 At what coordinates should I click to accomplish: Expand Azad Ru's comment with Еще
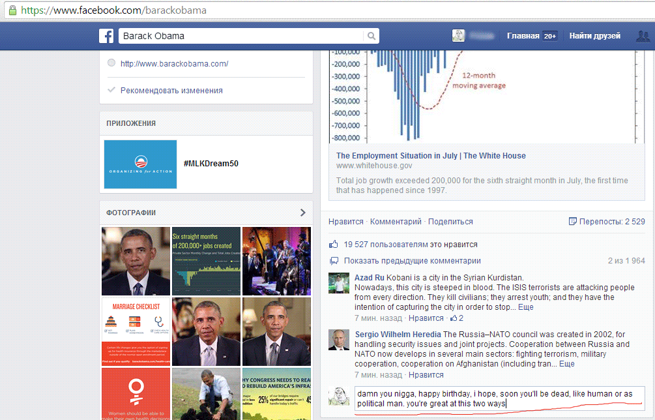click(525, 307)
